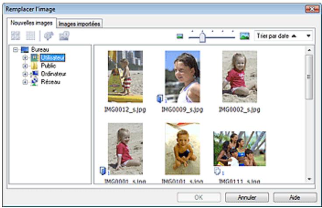Open help with the Aide button
This screenshot has width=322, height=208.
point(295,198)
